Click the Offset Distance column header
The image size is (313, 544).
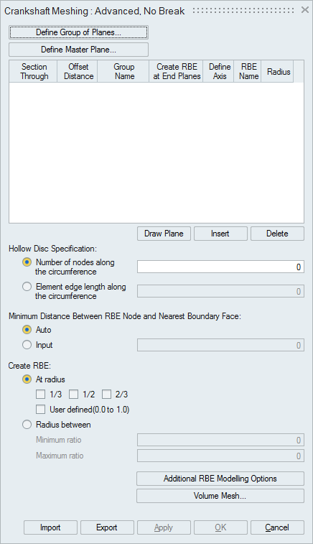tap(78, 71)
